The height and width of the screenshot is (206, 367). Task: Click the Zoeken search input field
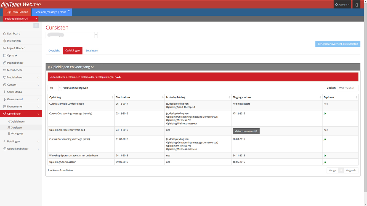coord(348,88)
